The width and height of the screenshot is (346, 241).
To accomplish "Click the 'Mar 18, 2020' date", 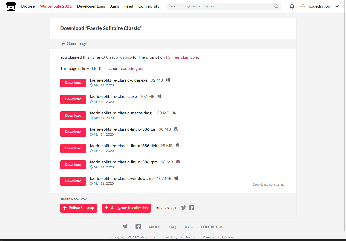I will (x=104, y=184).
